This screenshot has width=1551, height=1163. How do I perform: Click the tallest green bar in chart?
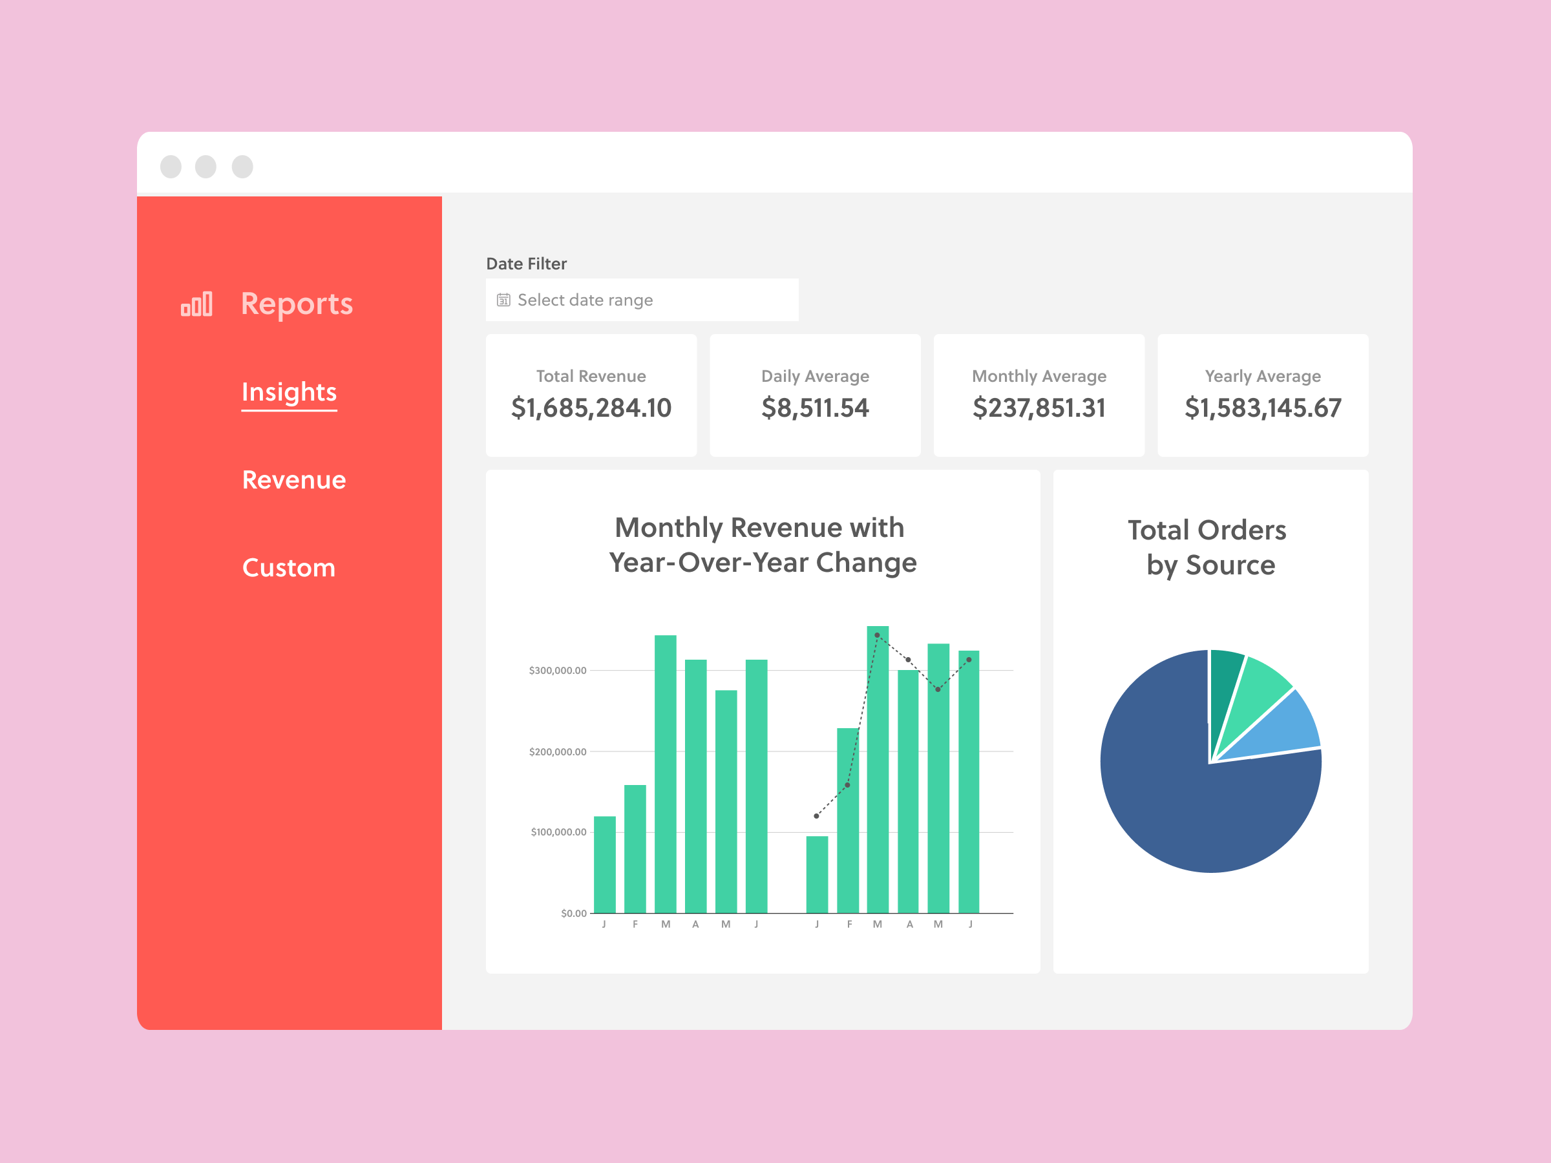(877, 771)
